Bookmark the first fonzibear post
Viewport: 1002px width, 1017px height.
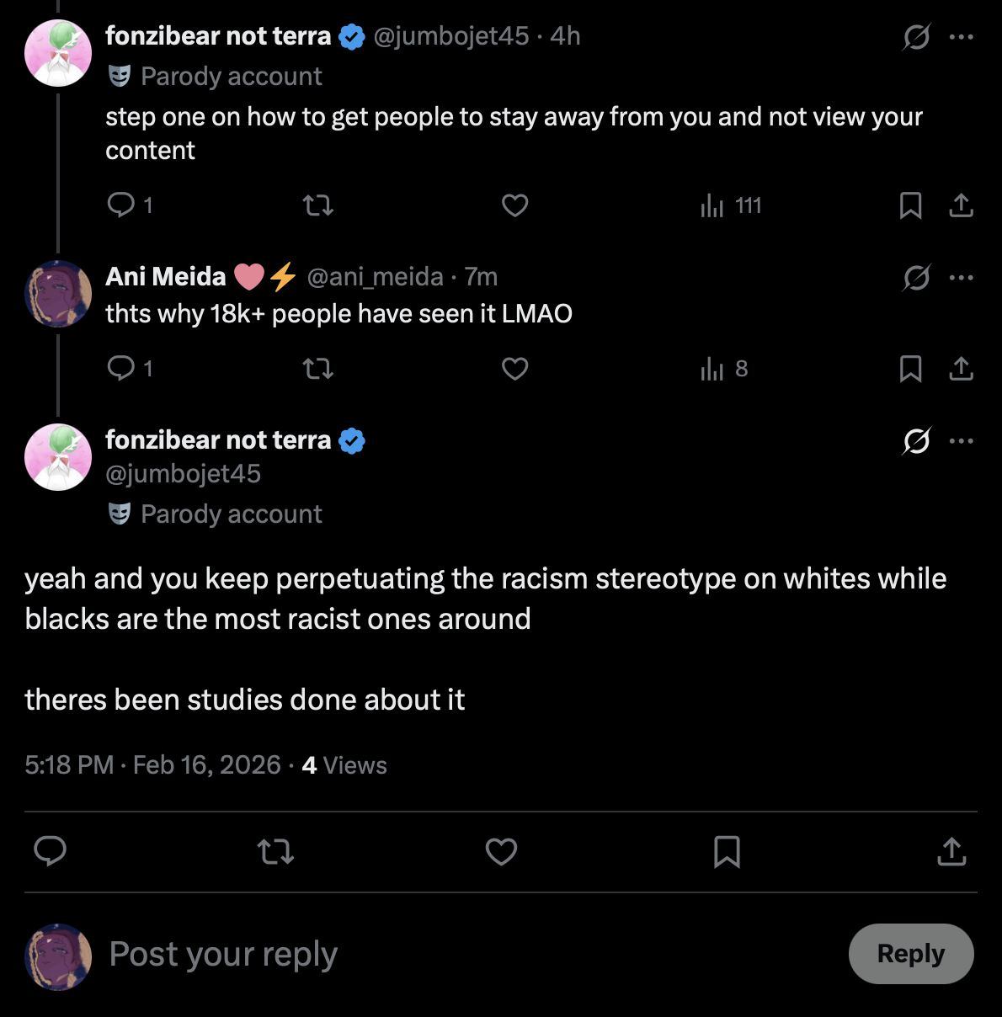click(910, 205)
